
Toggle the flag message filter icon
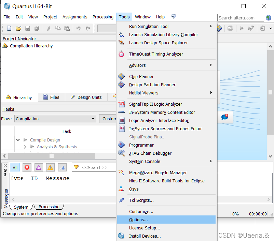(62, 168)
